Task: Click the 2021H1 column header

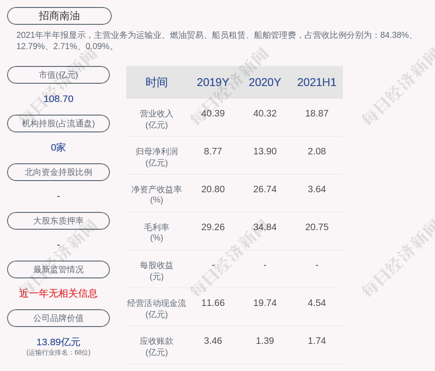Action: point(317,82)
